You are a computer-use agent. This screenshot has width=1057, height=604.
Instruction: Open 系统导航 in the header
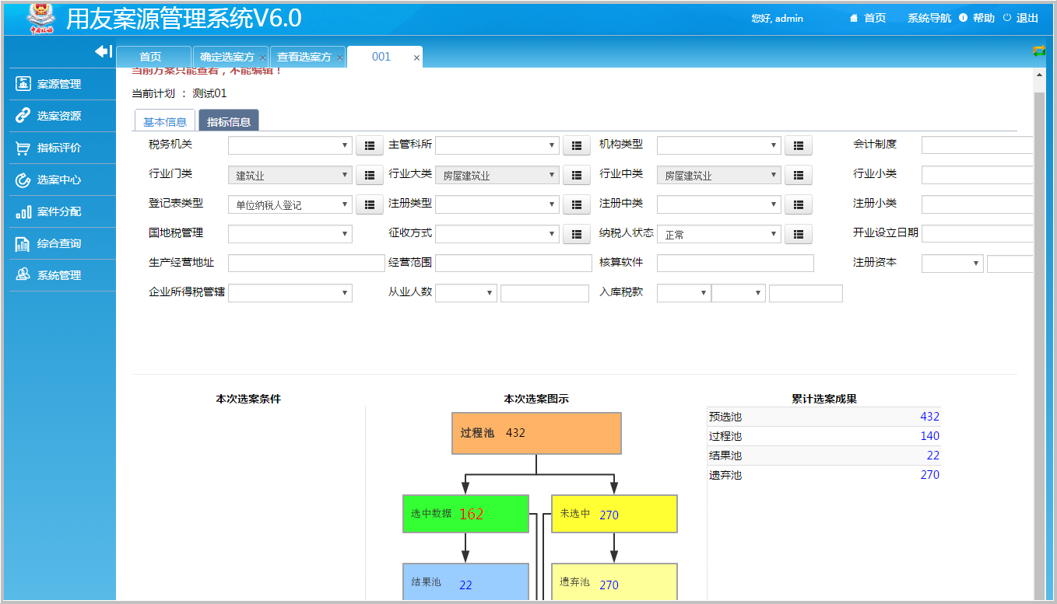(x=929, y=18)
